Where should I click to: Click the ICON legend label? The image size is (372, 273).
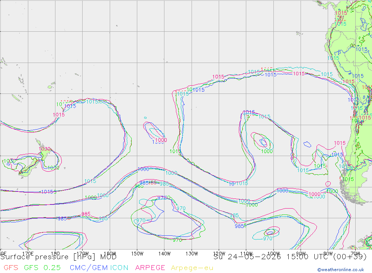[x=119, y=268]
